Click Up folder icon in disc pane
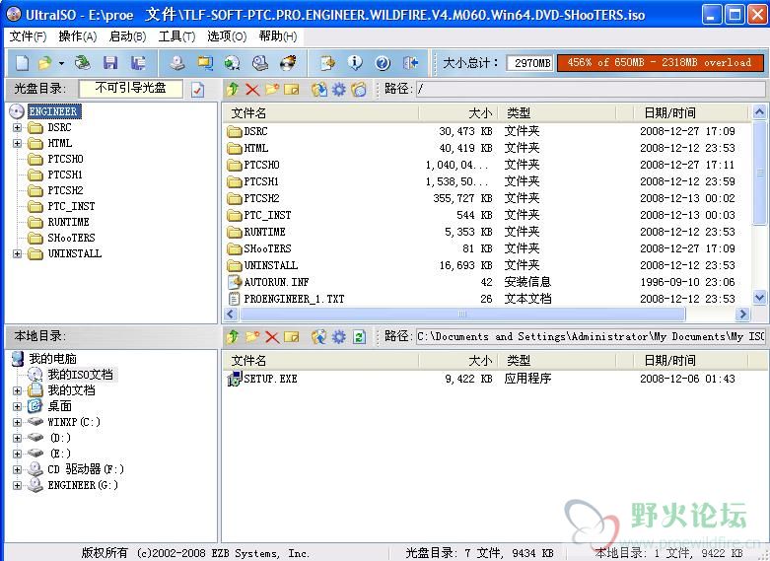The image size is (770, 561). point(233,90)
